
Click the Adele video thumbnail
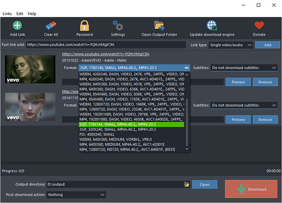[x=30, y=69]
